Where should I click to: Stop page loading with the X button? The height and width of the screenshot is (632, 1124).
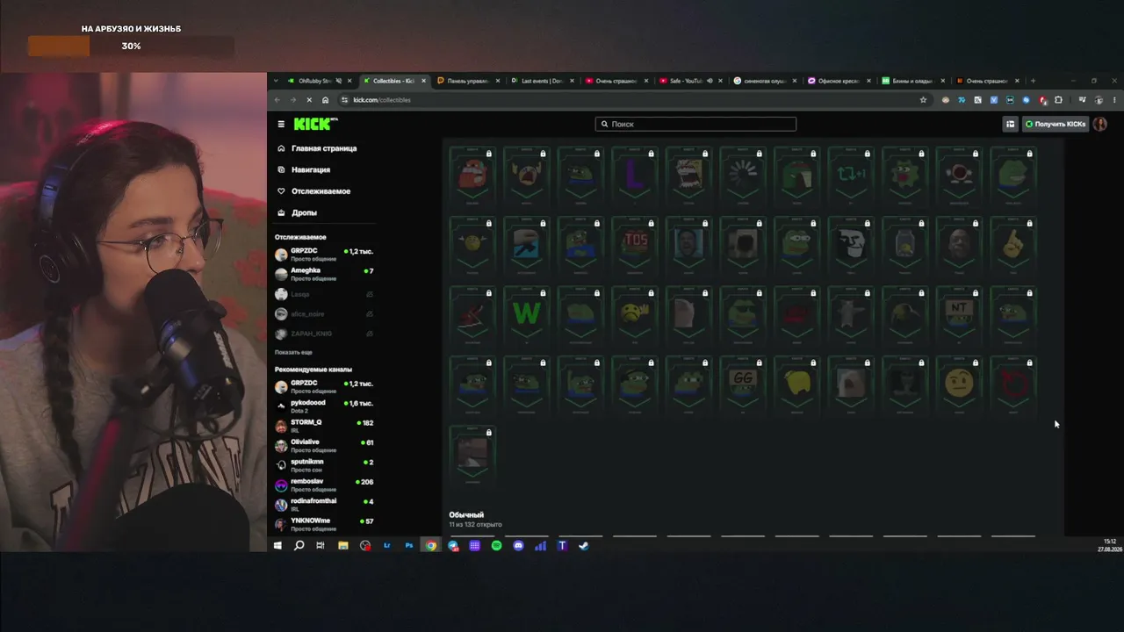click(x=308, y=100)
